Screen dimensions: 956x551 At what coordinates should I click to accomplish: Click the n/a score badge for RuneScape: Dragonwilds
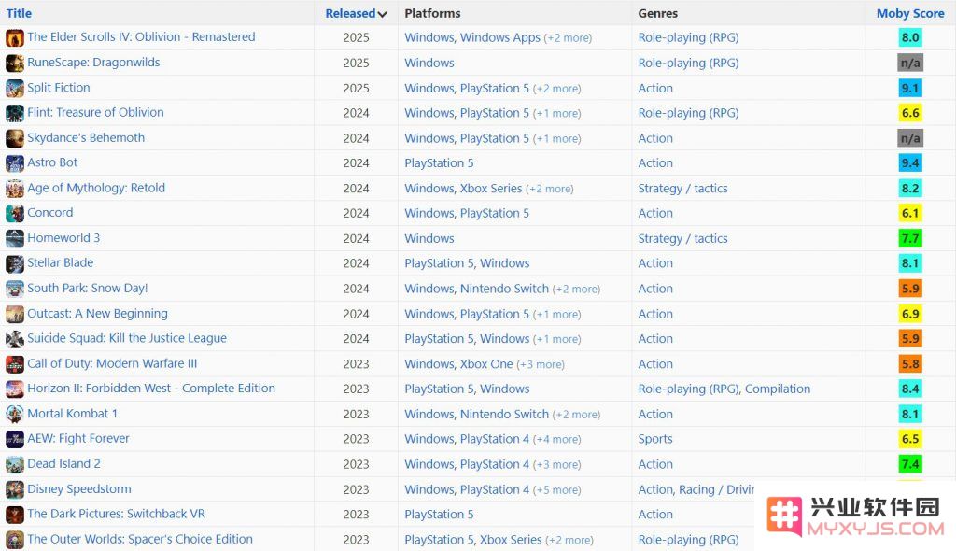point(910,63)
